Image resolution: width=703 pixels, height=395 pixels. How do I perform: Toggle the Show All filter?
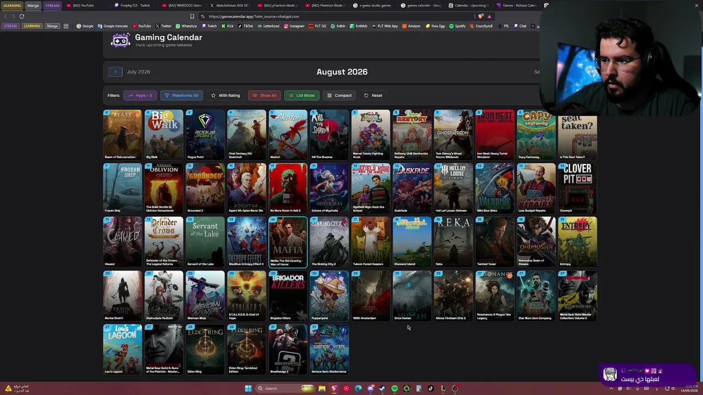click(264, 95)
